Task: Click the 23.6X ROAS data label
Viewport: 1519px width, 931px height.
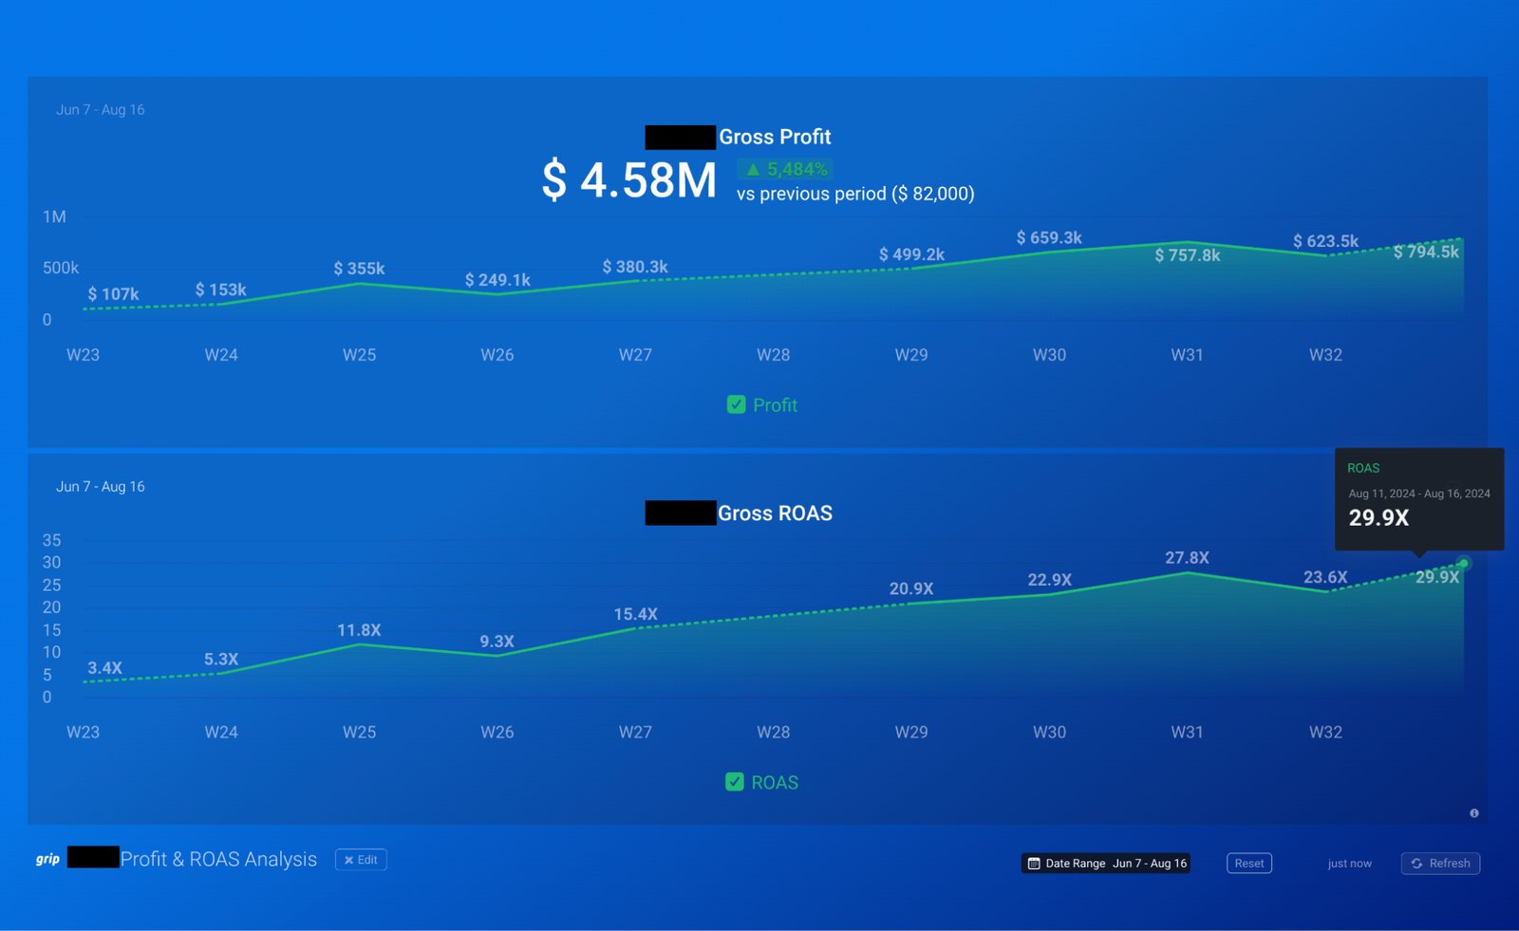Action: (x=1325, y=577)
